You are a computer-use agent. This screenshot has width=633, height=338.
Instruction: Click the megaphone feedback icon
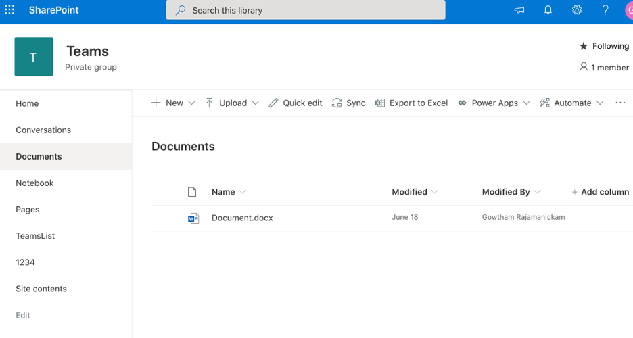point(519,10)
